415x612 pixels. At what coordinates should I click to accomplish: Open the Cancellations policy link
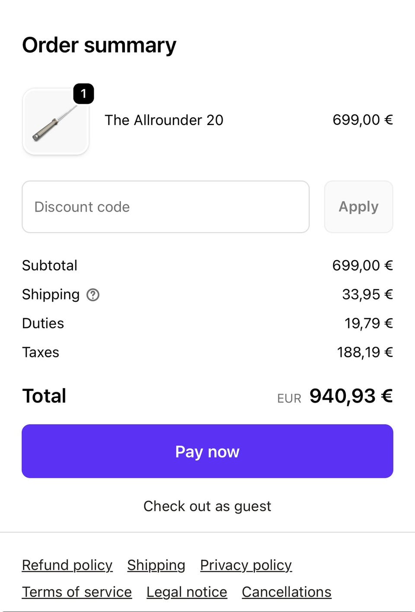tap(287, 592)
